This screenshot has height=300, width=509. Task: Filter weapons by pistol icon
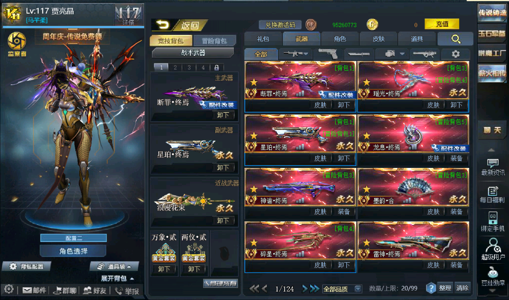(x=328, y=54)
